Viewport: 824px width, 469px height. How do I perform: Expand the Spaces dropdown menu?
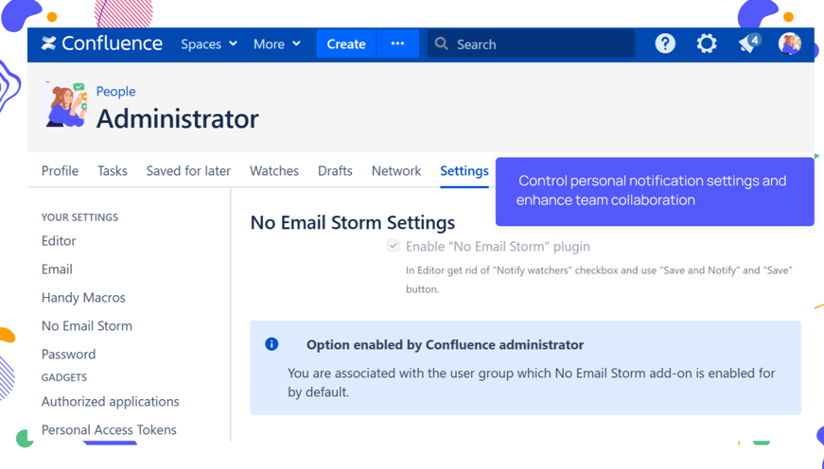209,43
